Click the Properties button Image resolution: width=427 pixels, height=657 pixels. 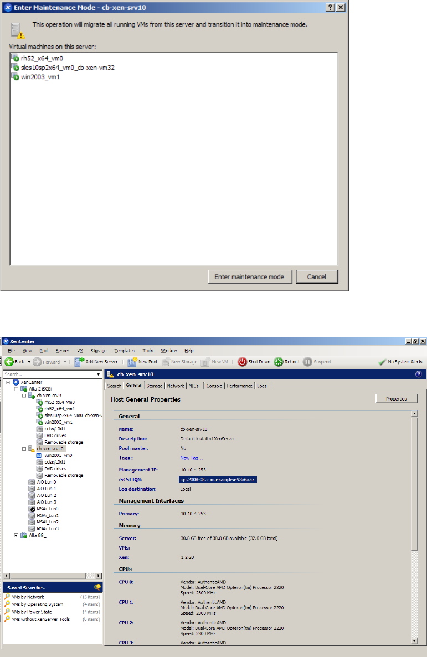[397, 399]
